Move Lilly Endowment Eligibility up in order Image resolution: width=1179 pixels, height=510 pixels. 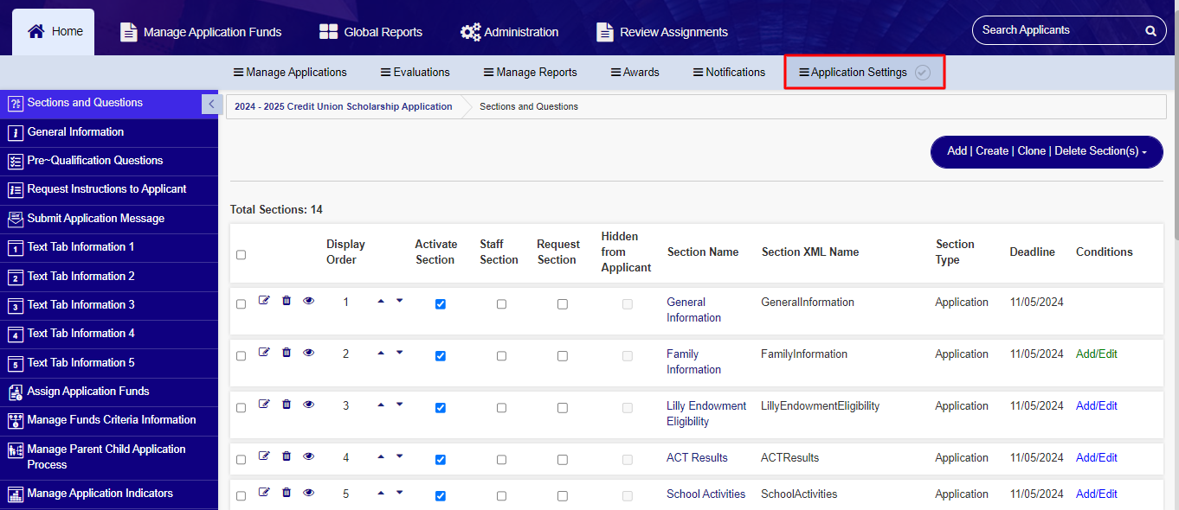click(x=381, y=405)
